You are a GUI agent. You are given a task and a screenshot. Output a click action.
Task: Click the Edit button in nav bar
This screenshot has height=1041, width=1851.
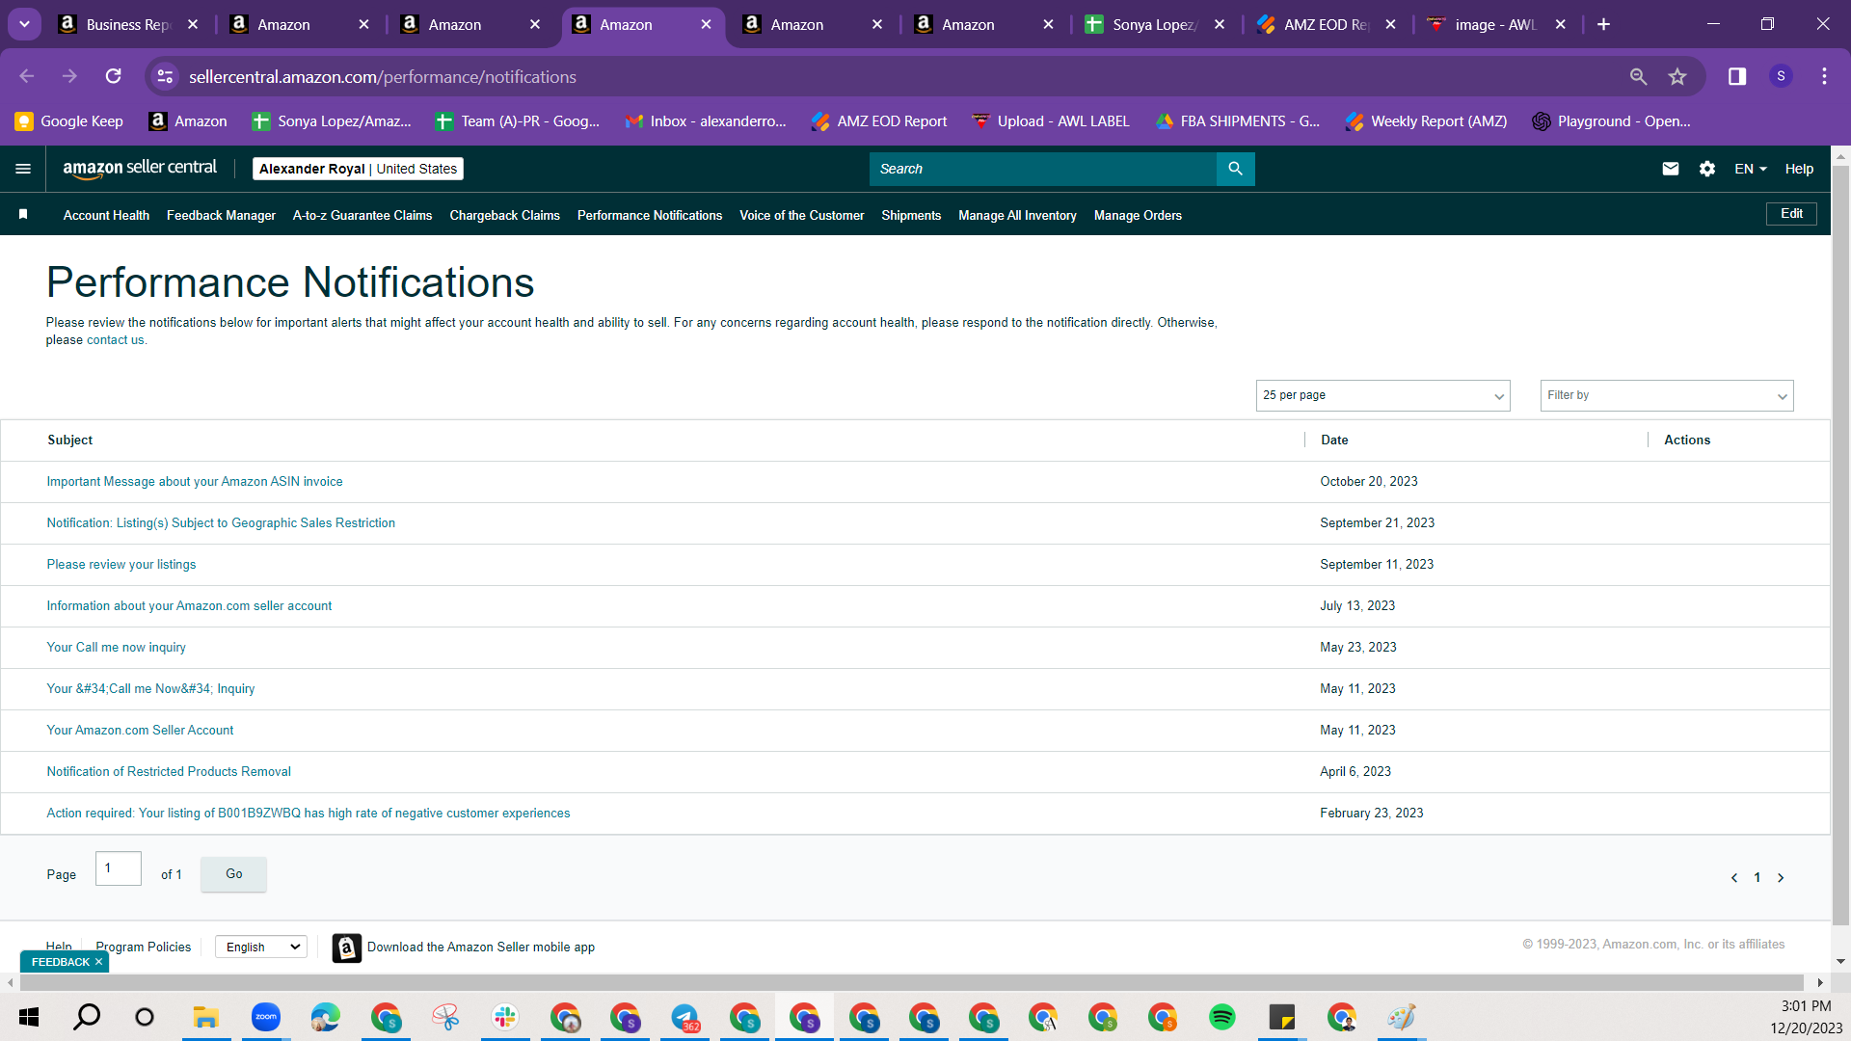[x=1791, y=214]
